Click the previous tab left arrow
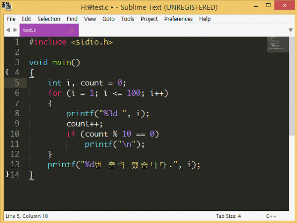This screenshot has width=297, height=223. [x=8, y=30]
